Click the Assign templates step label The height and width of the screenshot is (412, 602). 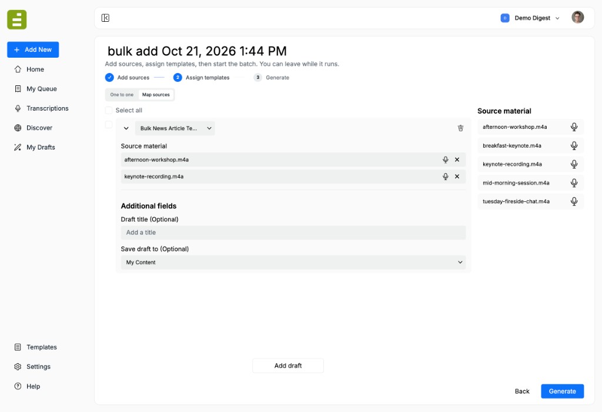click(208, 77)
